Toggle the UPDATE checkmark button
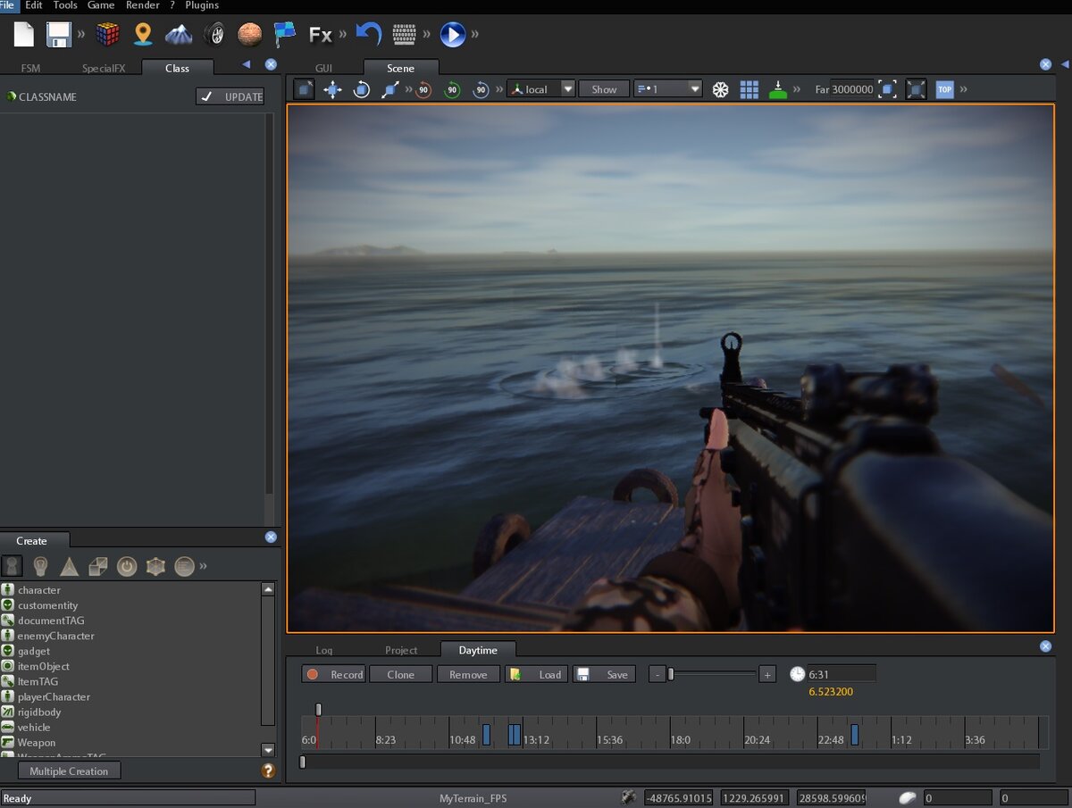 click(231, 96)
